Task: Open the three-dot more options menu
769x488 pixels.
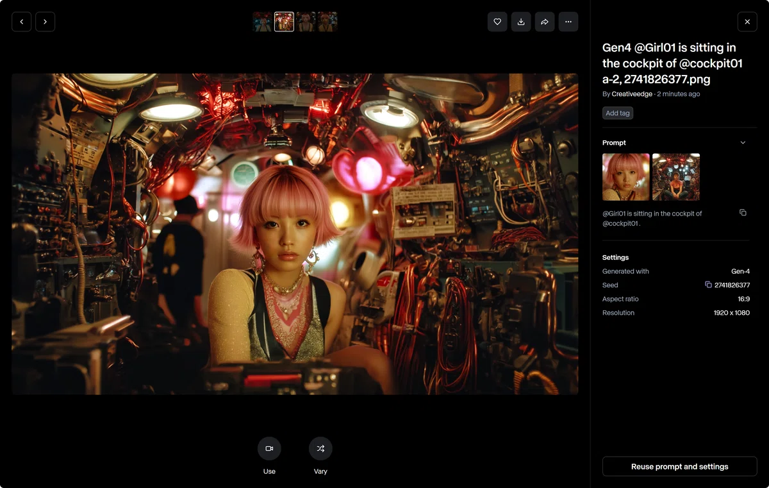Action: 568,22
